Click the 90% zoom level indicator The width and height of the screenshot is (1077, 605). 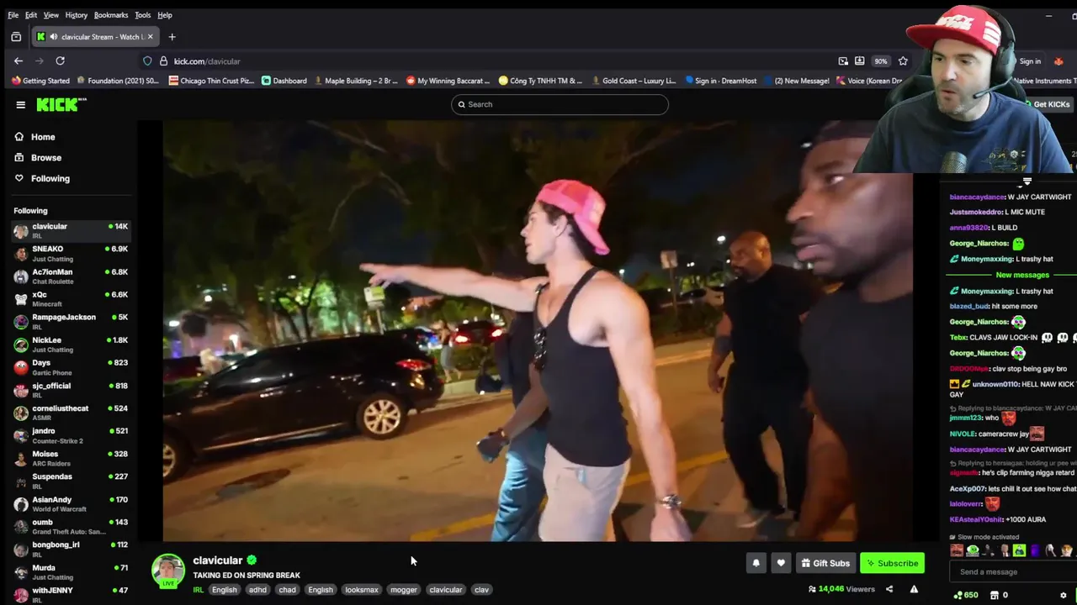point(880,60)
